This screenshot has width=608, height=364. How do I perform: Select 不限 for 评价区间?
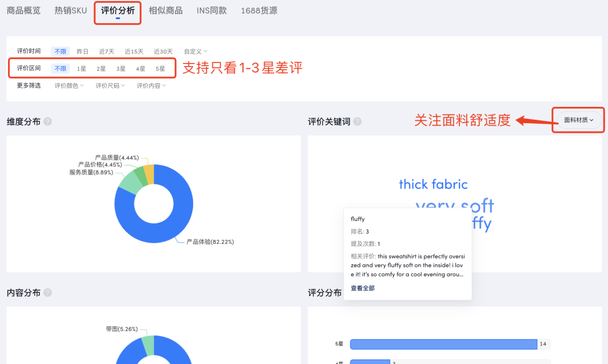click(60, 68)
